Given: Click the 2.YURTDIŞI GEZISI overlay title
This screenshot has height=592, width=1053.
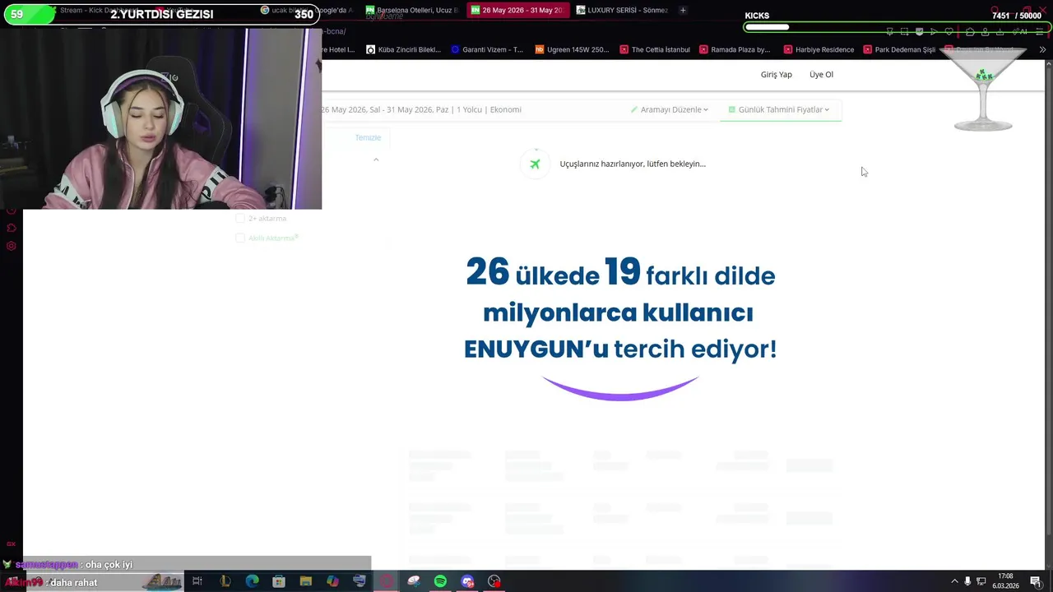Looking at the screenshot, I should (162, 14).
